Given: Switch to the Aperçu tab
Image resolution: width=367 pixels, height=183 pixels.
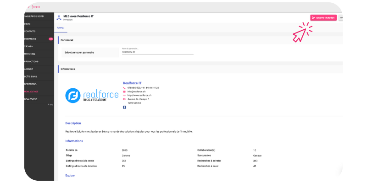Looking at the screenshot, I should (61, 28).
